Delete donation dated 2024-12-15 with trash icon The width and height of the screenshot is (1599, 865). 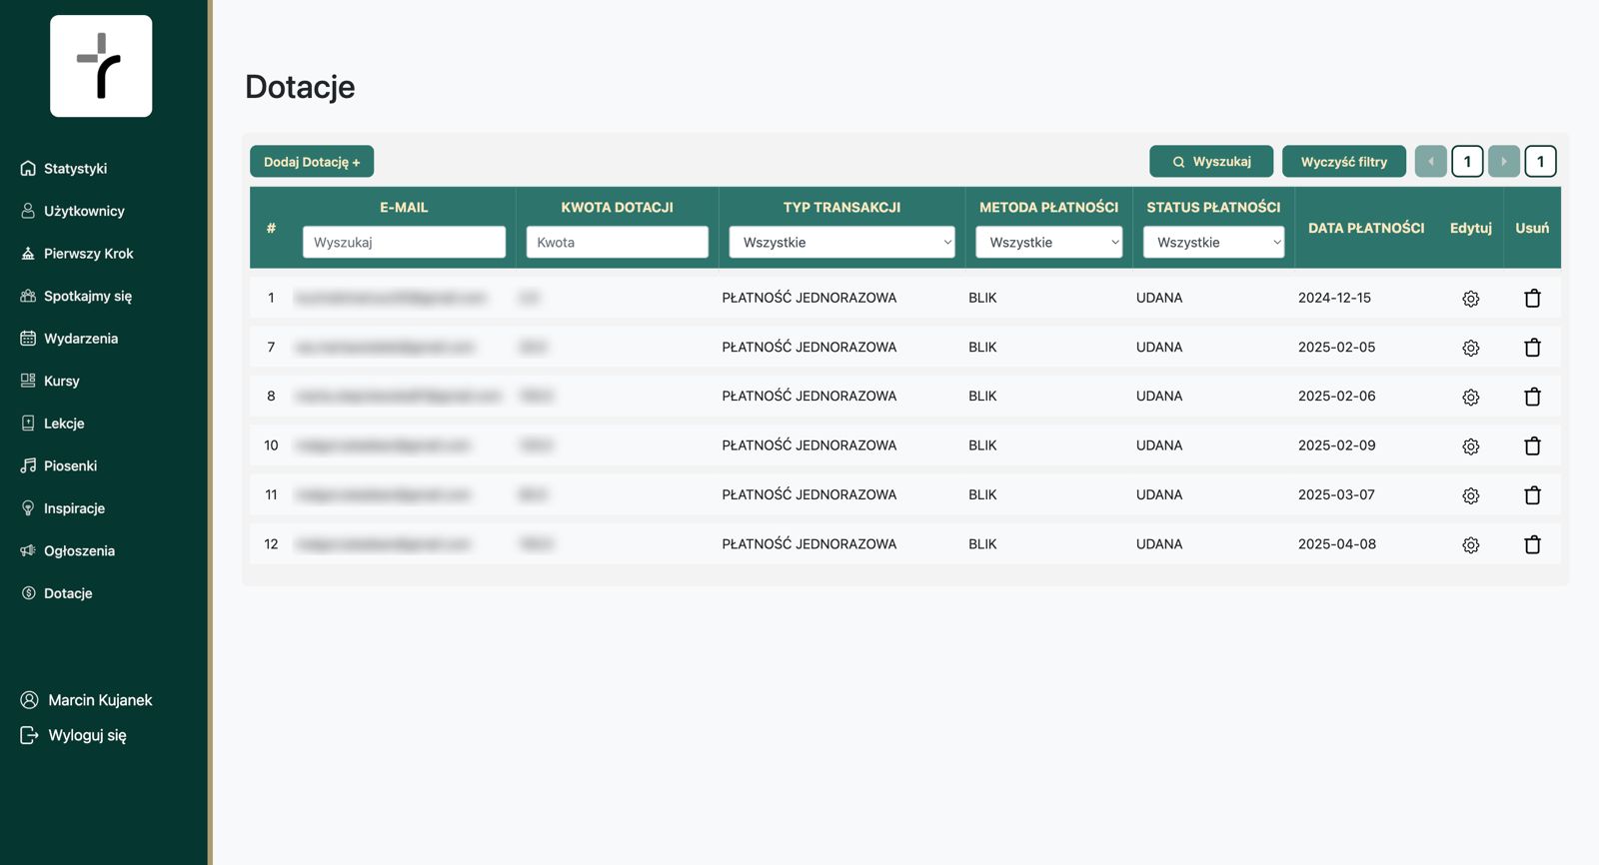(x=1532, y=298)
